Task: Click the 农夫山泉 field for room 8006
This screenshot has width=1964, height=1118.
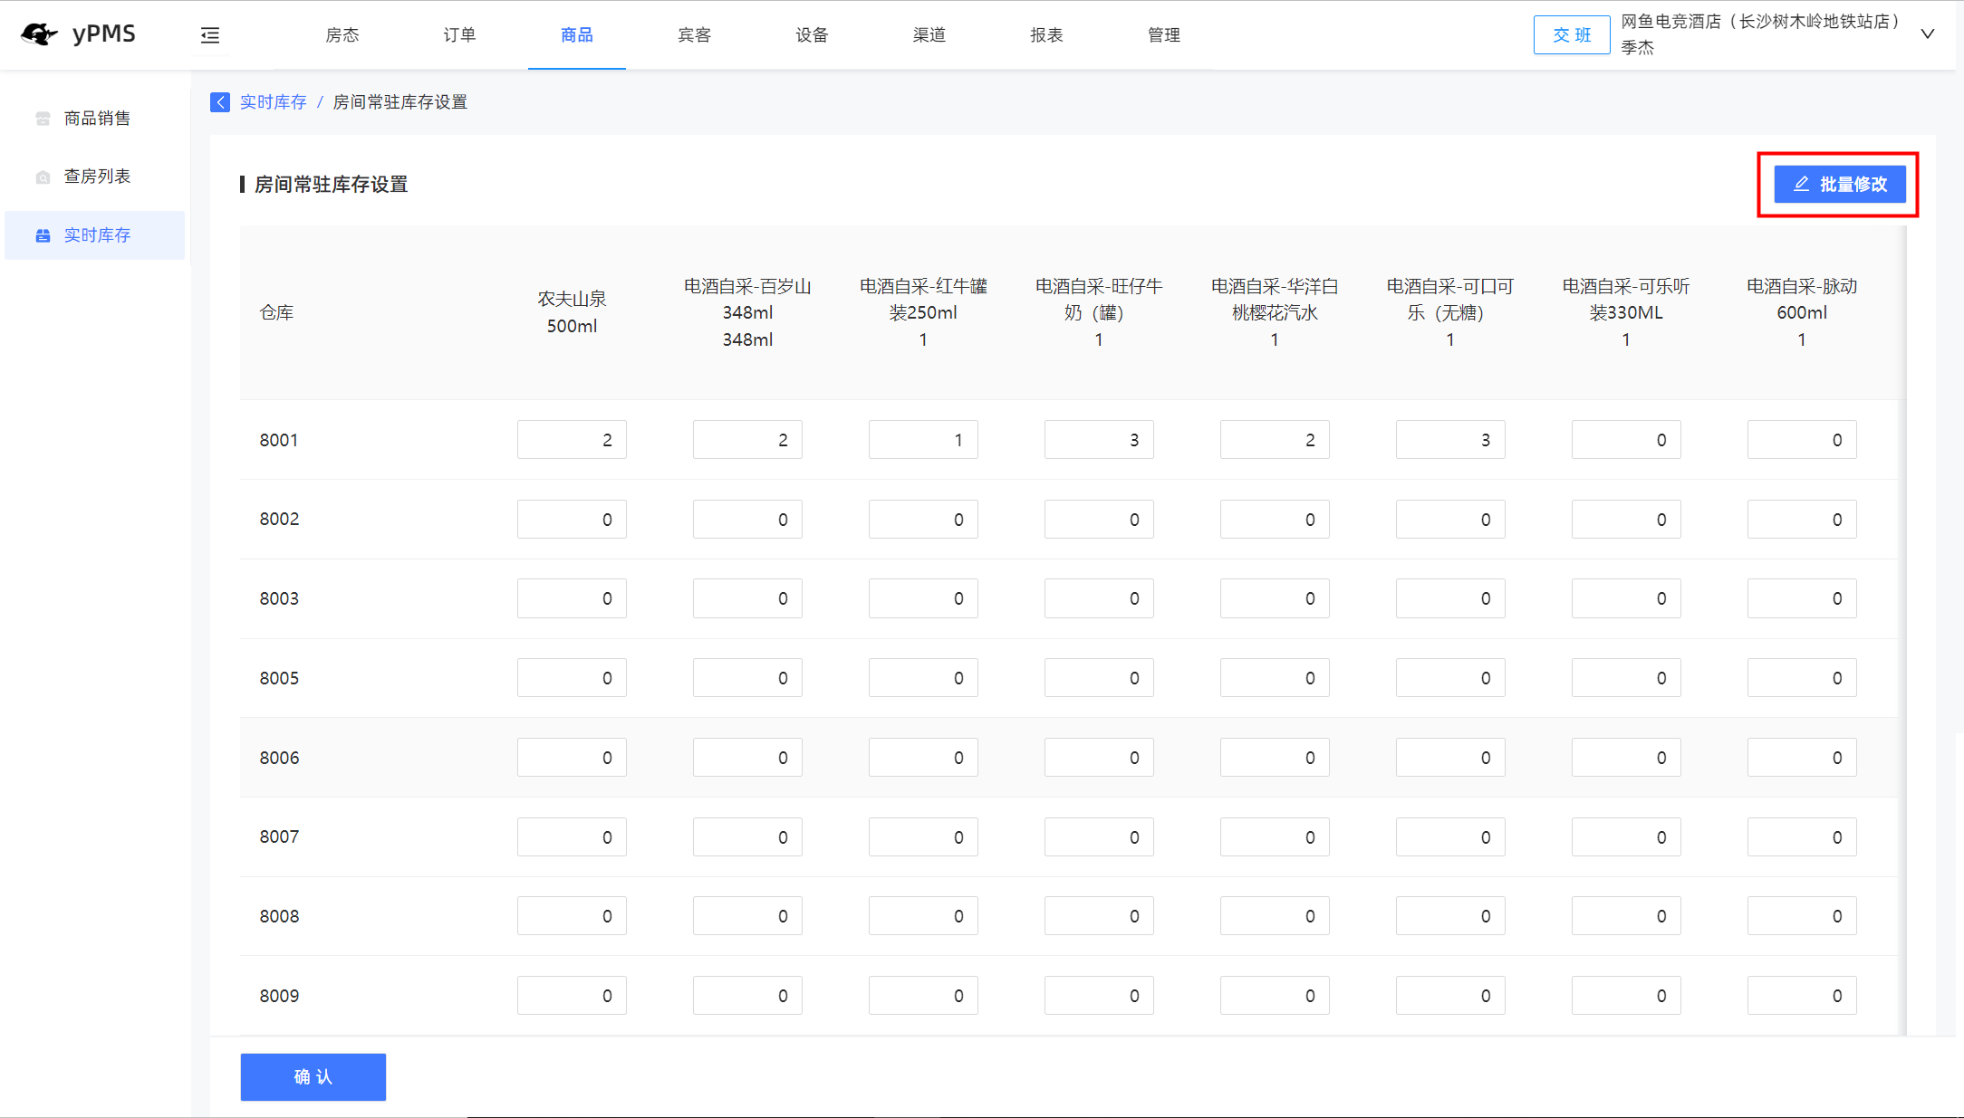Action: click(572, 758)
